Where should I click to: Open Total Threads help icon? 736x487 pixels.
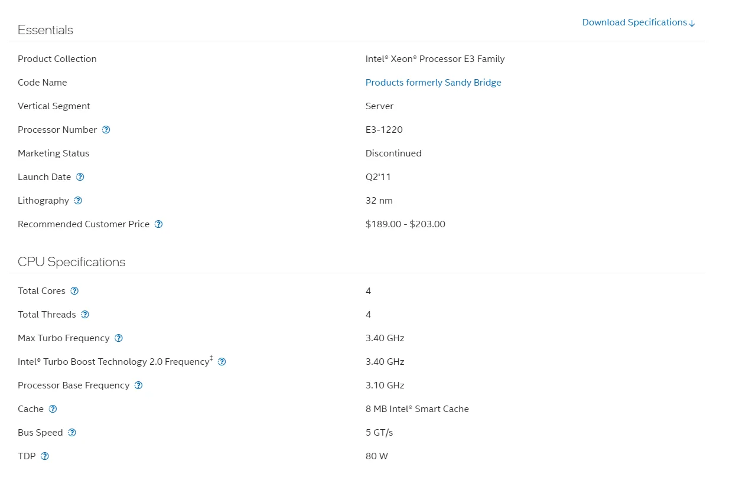pos(85,315)
